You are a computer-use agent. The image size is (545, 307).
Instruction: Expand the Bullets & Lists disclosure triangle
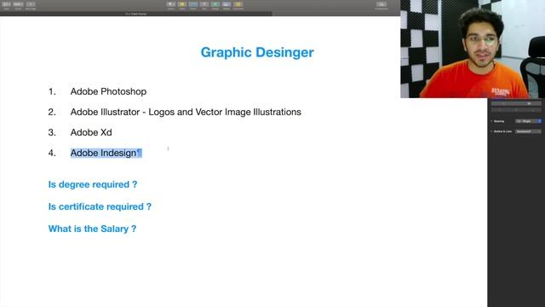(x=491, y=131)
